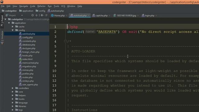Open the Edit menu
This screenshot has width=199, height=112.
point(8,6)
